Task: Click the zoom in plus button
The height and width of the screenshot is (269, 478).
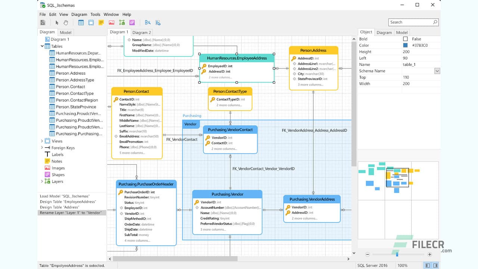Action: pyautogui.click(x=429, y=254)
